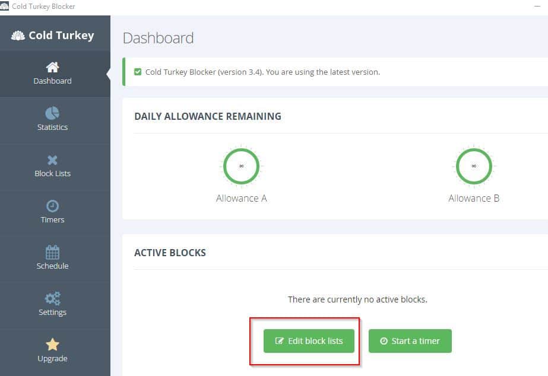Open the Statistics pie chart icon

coord(52,113)
